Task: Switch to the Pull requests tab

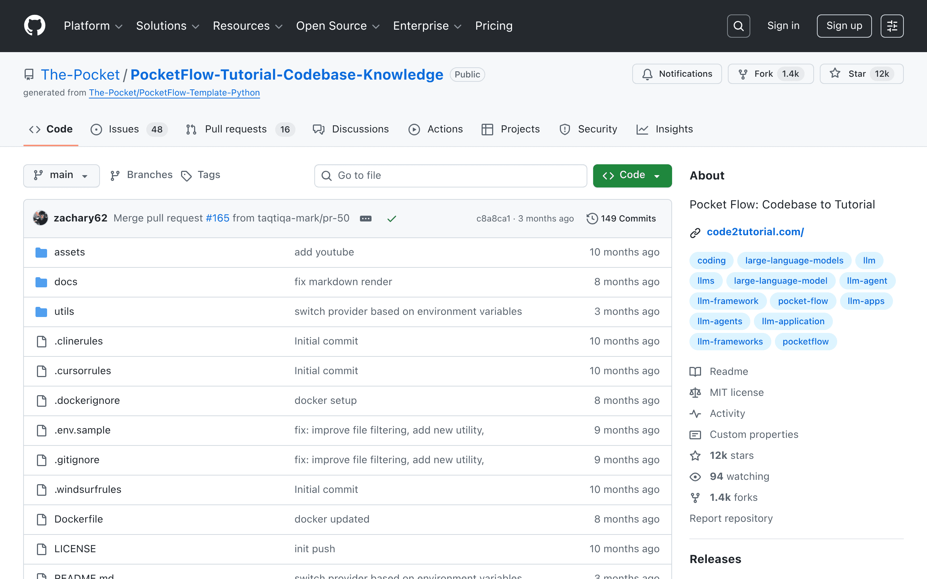Action: coord(240,129)
